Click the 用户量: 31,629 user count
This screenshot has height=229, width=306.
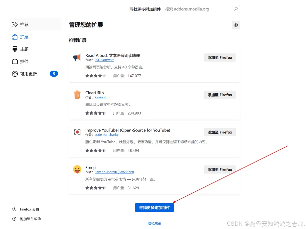tap(126, 188)
